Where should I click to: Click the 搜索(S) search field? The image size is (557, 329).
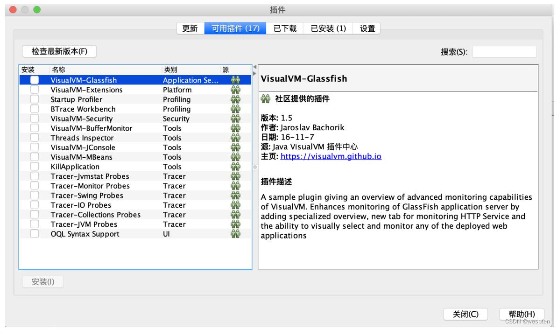click(504, 51)
